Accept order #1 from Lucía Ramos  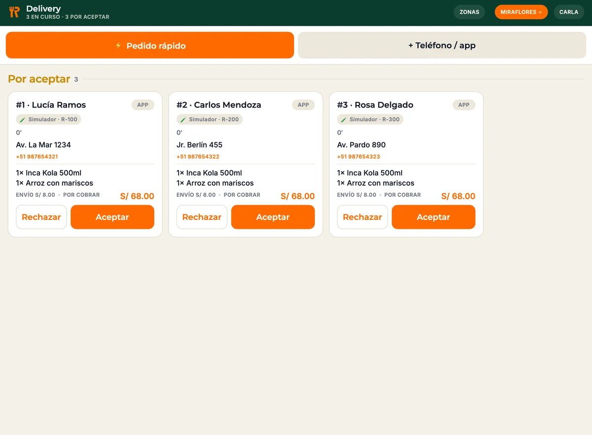coord(112,217)
